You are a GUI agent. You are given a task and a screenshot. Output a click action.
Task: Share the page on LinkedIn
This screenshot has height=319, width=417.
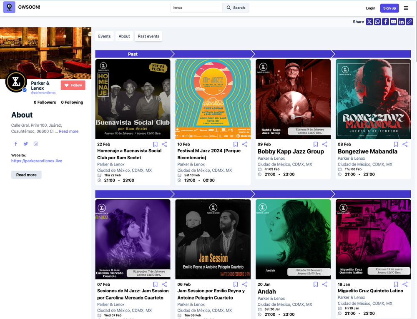click(401, 22)
